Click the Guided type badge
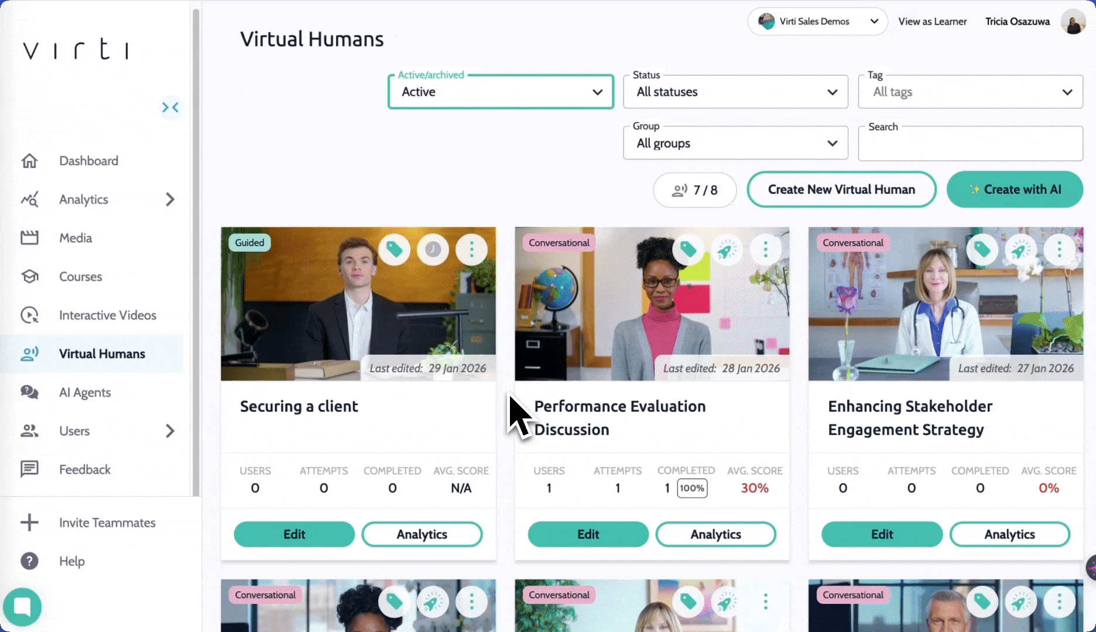 (249, 243)
